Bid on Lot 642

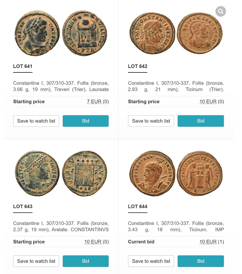click(201, 121)
